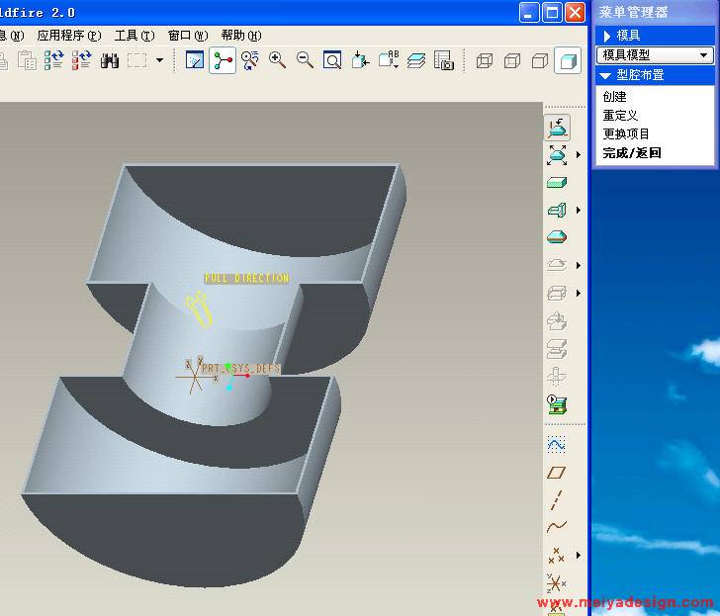Select the datum axis tool

click(x=557, y=499)
